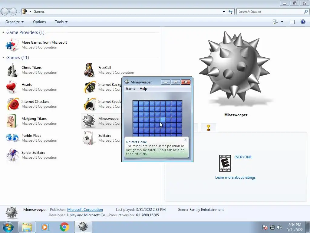Image resolution: width=310 pixels, height=233 pixels.
Task: Open File Explorer from taskbar
Action: (x=27, y=227)
